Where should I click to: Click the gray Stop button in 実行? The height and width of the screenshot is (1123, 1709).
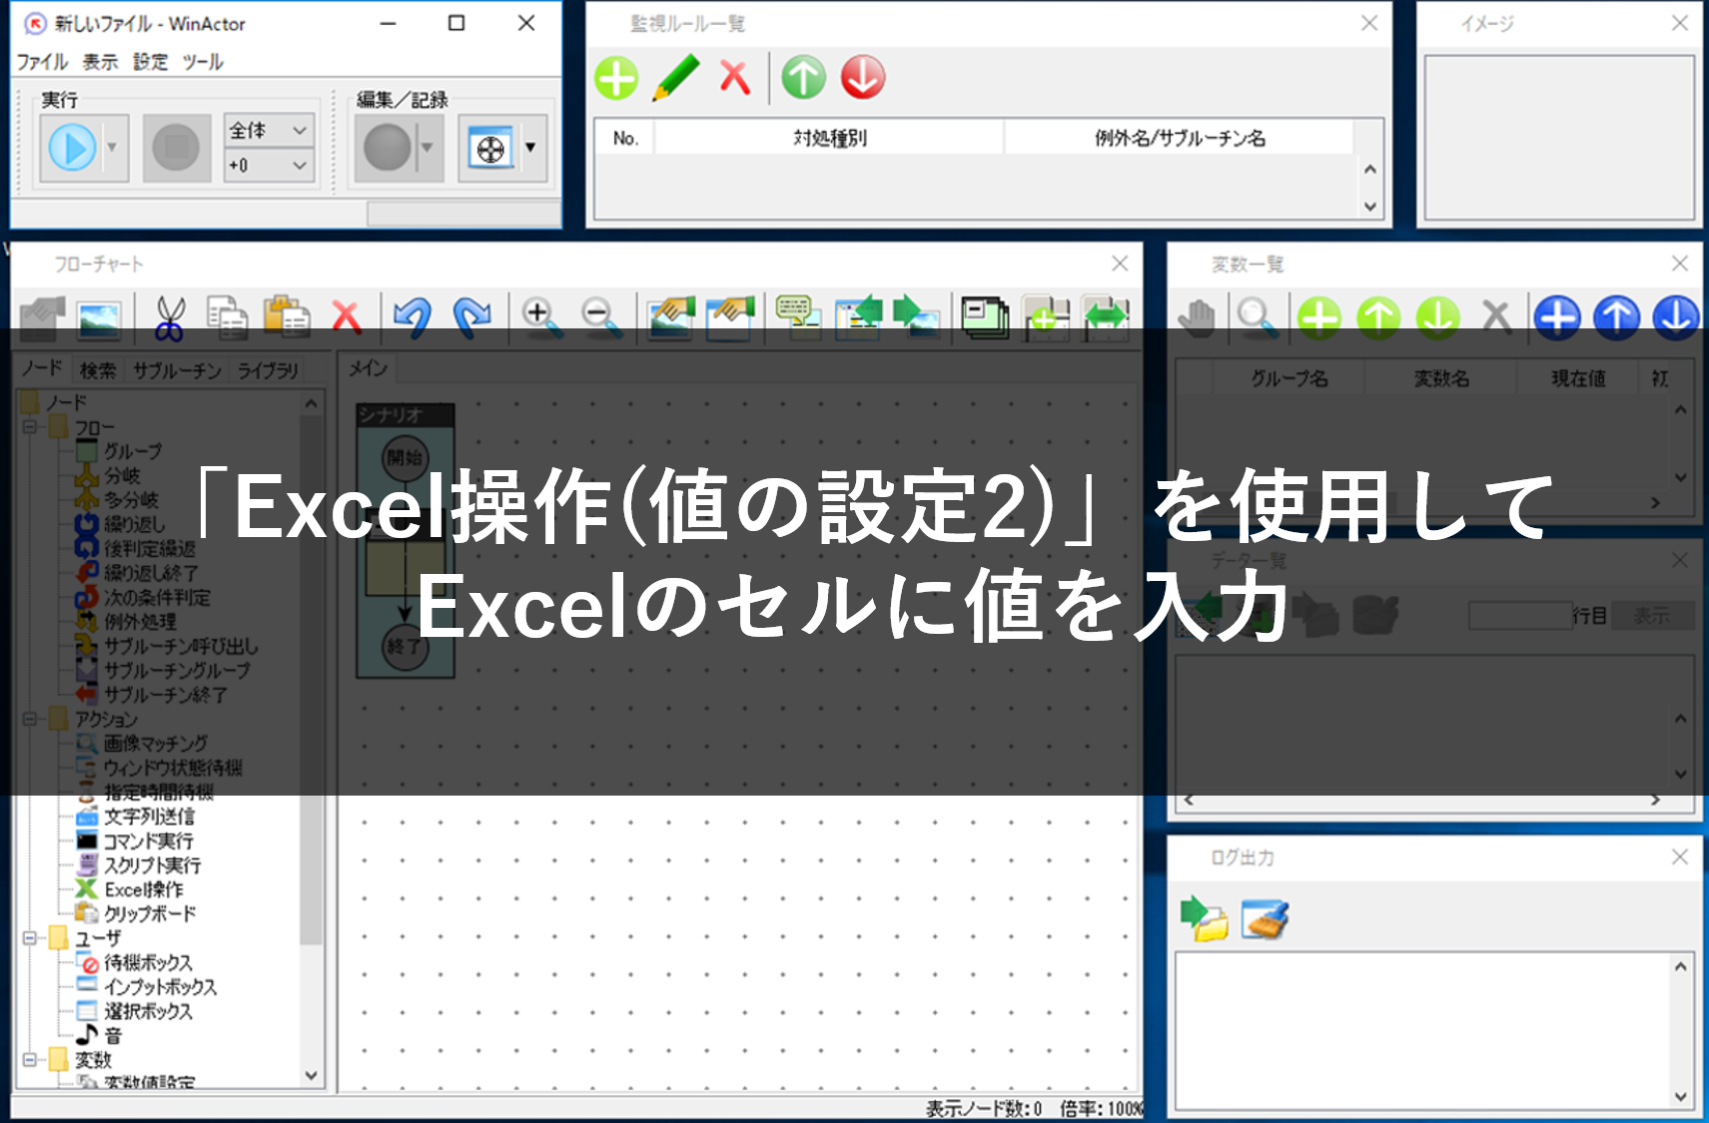[x=176, y=148]
